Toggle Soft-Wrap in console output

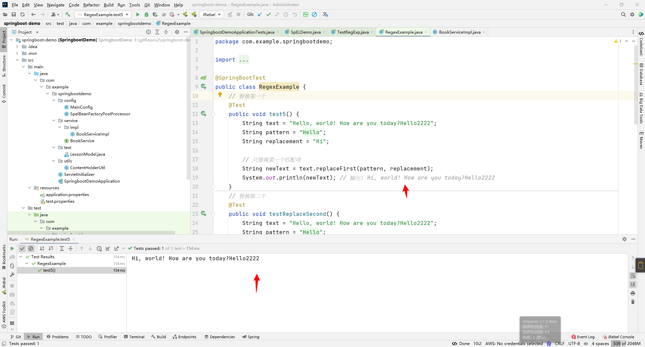(633, 276)
